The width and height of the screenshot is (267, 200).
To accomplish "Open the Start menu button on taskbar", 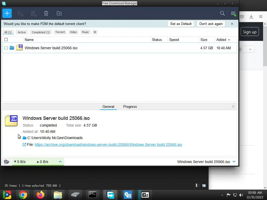I will pyautogui.click(x=7, y=195).
